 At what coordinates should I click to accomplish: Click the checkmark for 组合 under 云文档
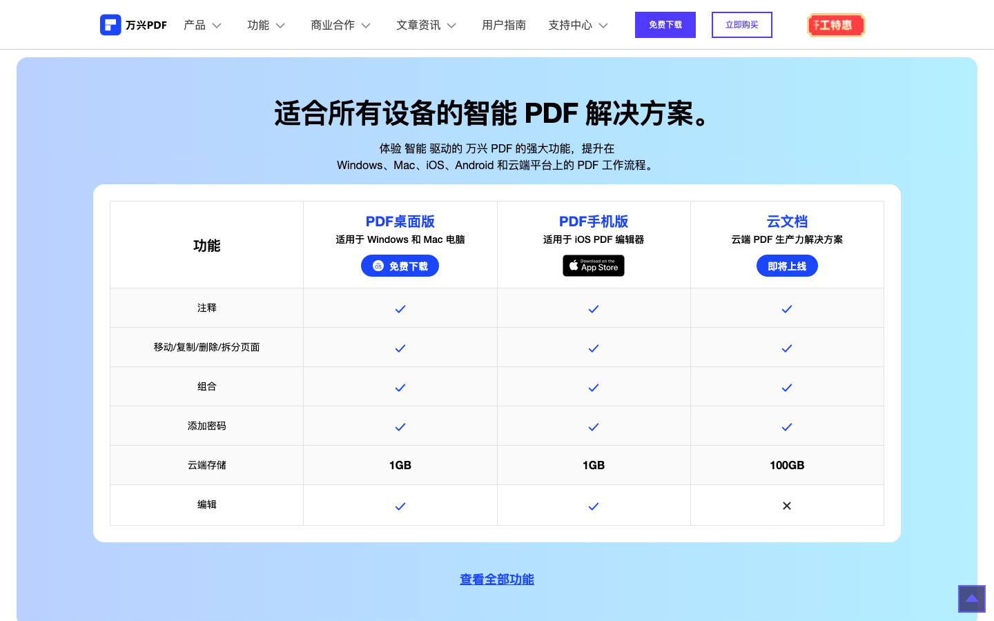pos(787,388)
